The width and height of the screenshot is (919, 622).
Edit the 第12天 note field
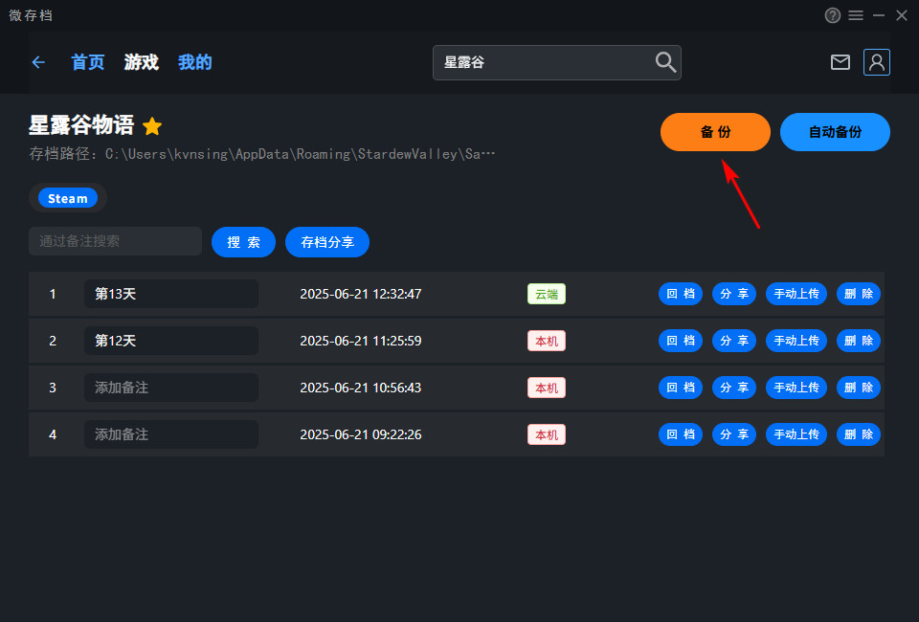point(171,341)
